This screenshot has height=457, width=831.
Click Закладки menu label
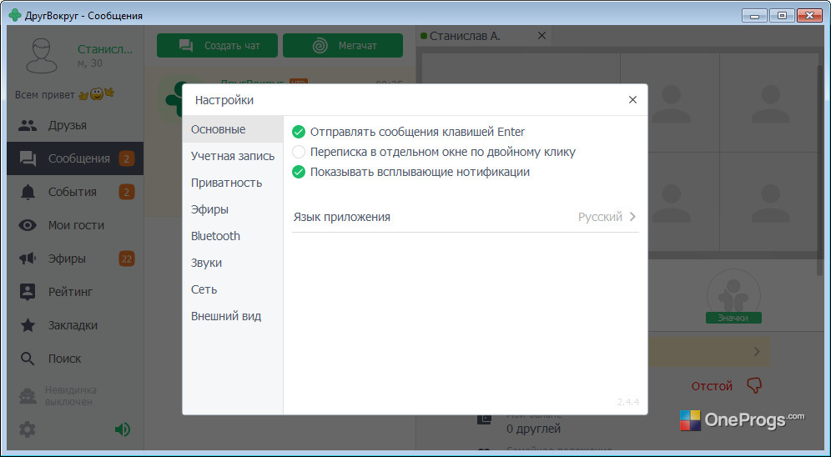pos(73,325)
